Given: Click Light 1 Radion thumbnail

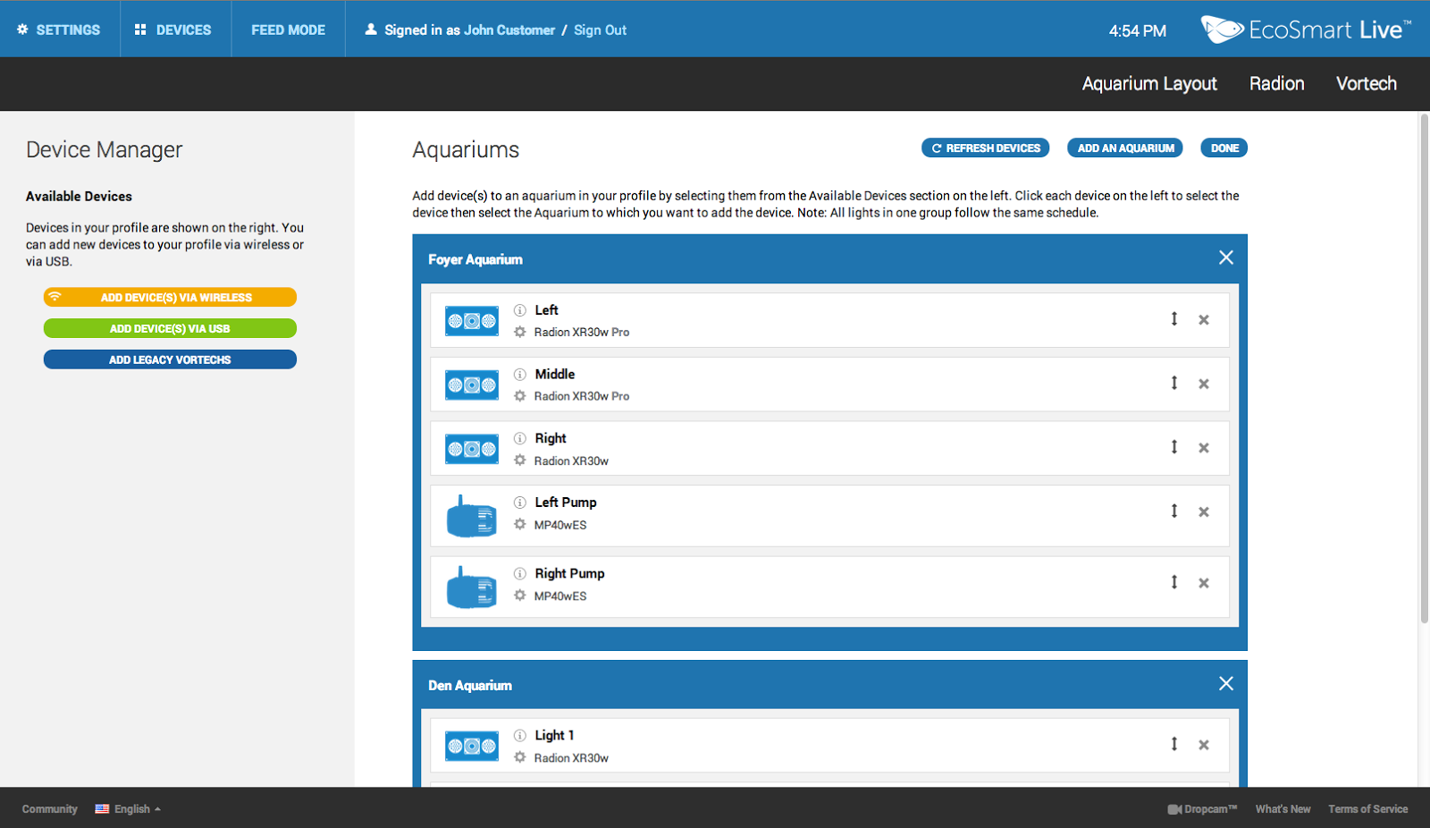Looking at the screenshot, I should tap(472, 746).
